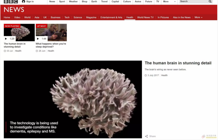Image resolution: width=218 pixels, height=140 pixels.
Task: Click the Search input field
Action: (194, 1)
